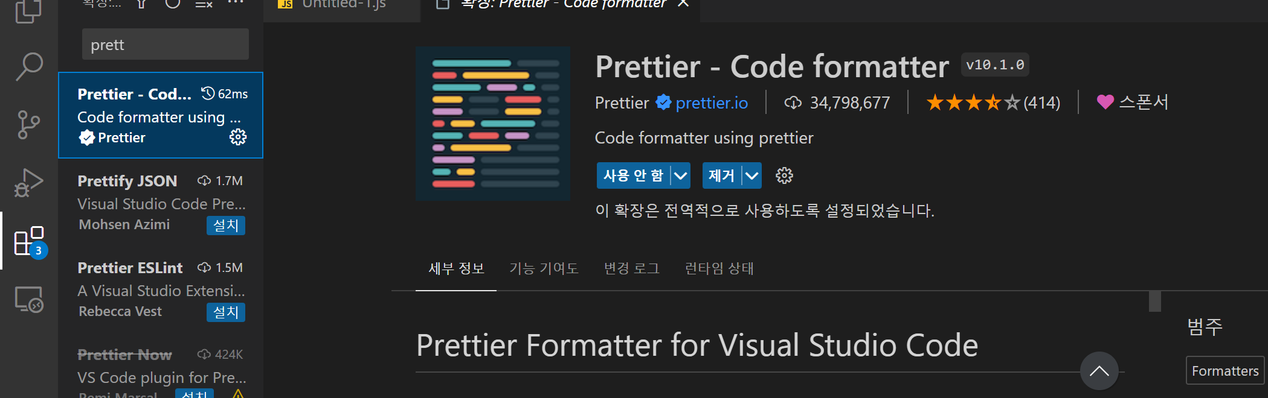Open uninstall options dropdown arrow
This screenshot has width=1268, height=398.
pyautogui.click(x=751, y=175)
